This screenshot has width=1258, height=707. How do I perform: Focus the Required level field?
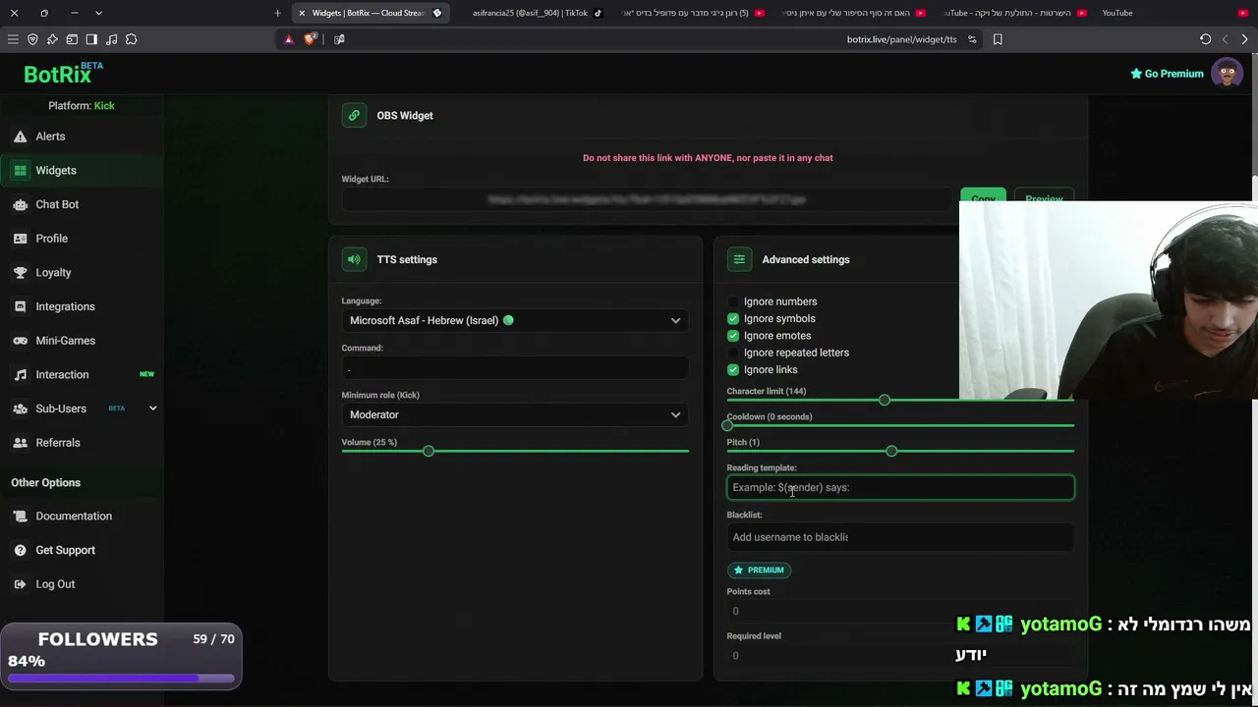900,655
